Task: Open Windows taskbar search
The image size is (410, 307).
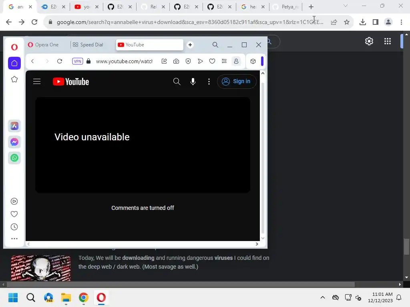Action: point(30,297)
